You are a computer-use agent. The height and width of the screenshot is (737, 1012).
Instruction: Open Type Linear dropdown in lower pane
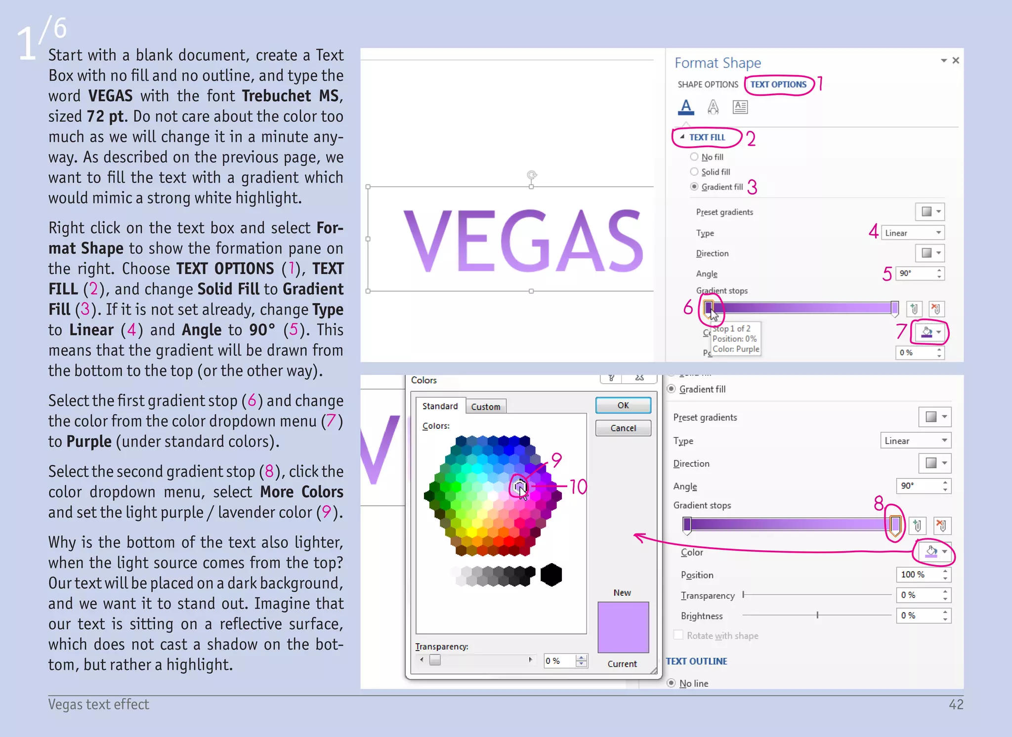click(916, 440)
